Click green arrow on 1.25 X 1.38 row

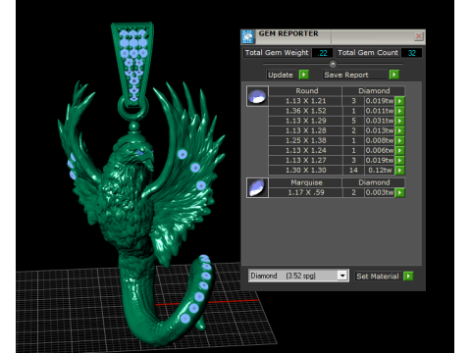coord(399,140)
